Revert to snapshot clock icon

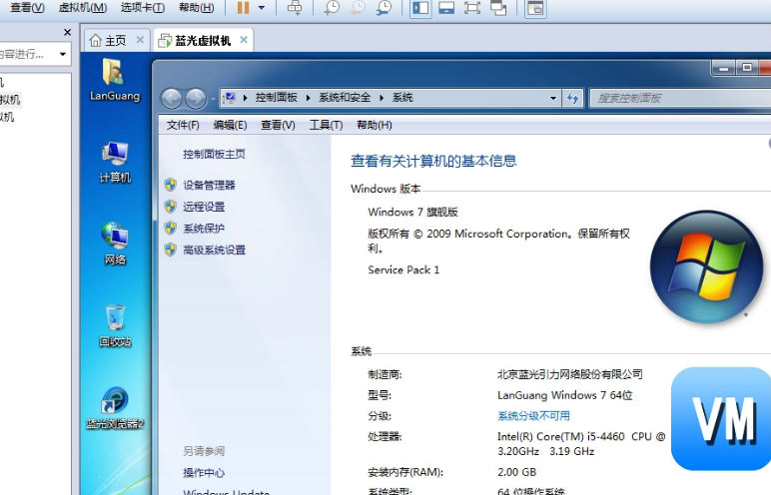tap(358, 7)
